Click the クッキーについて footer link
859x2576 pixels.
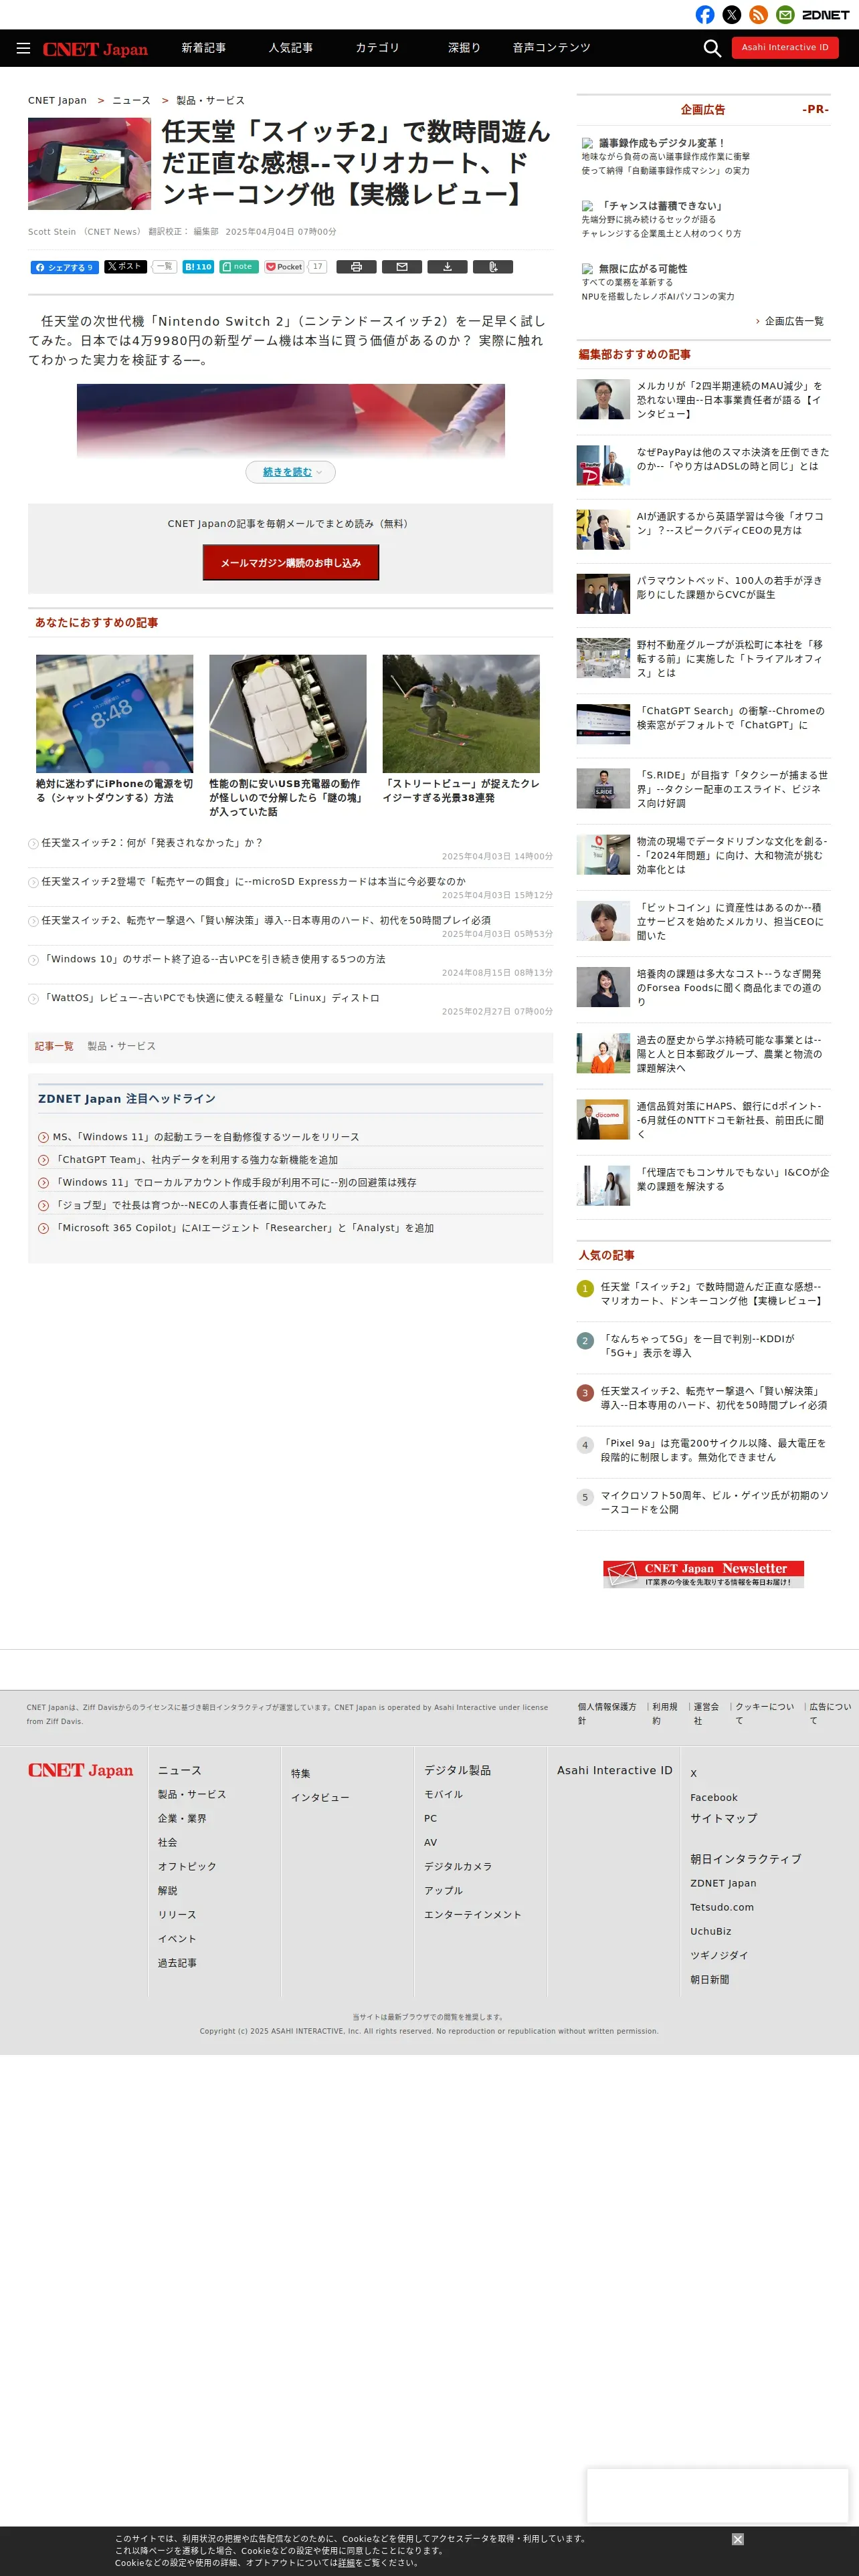tap(765, 1714)
